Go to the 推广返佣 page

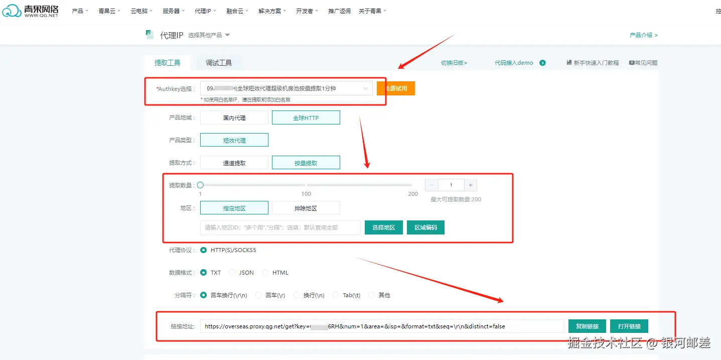click(x=339, y=11)
